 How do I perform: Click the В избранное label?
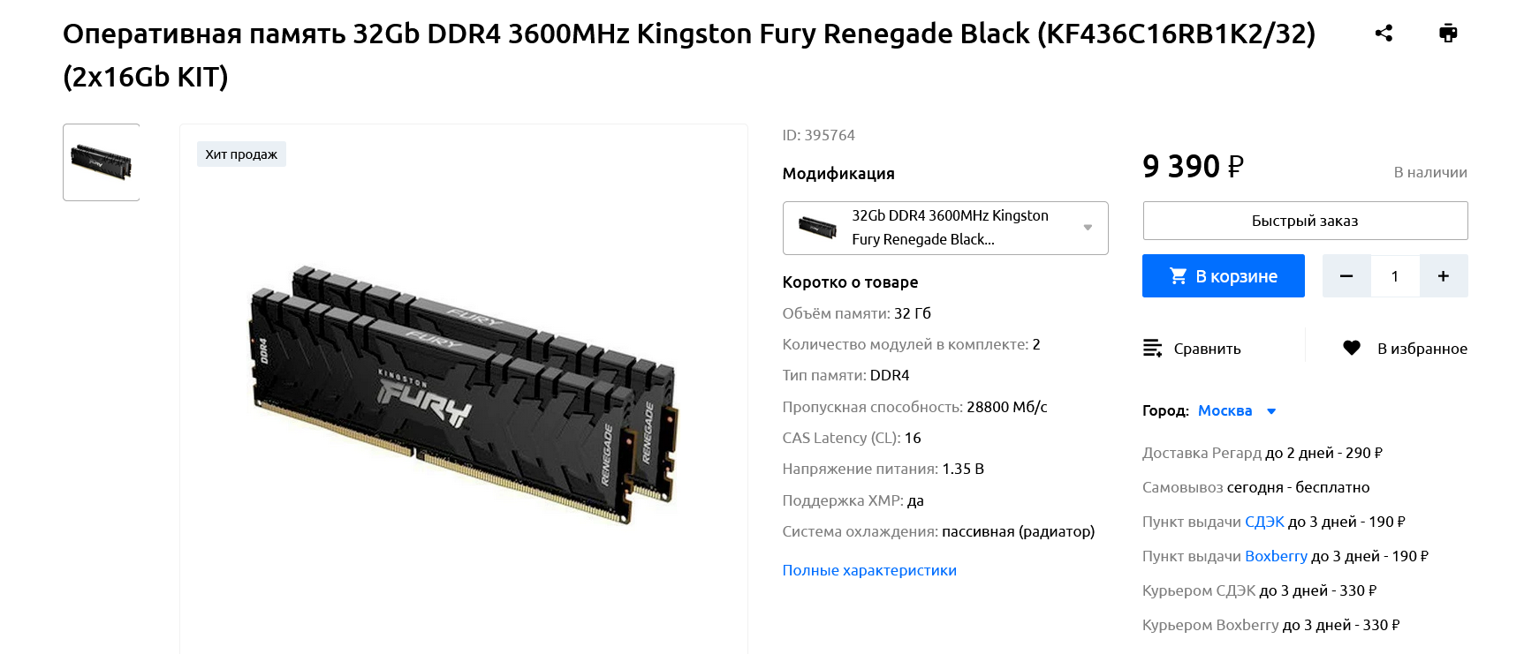[1422, 349]
